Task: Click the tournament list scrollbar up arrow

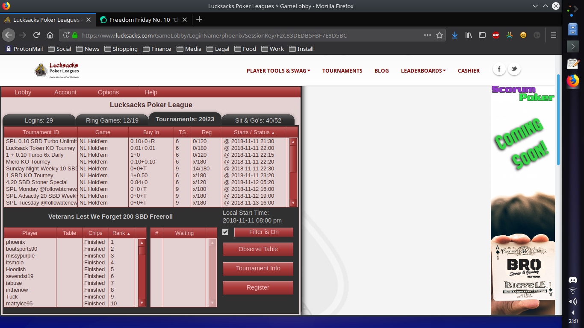Action: [293, 142]
